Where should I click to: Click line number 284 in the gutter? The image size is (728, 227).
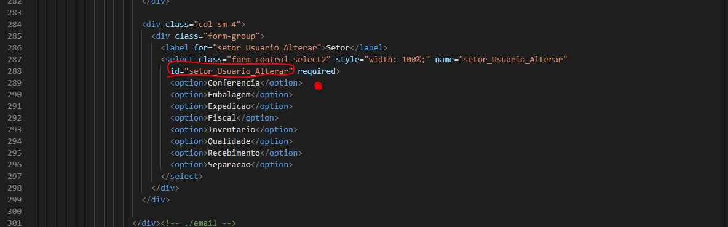[x=15, y=25]
